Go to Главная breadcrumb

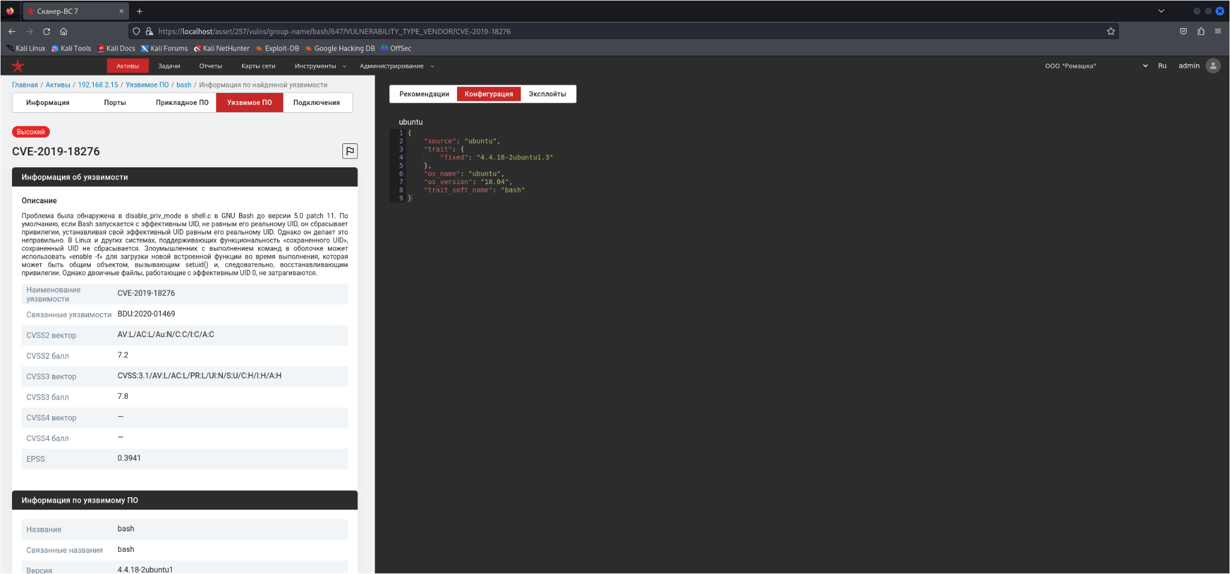[x=25, y=85]
